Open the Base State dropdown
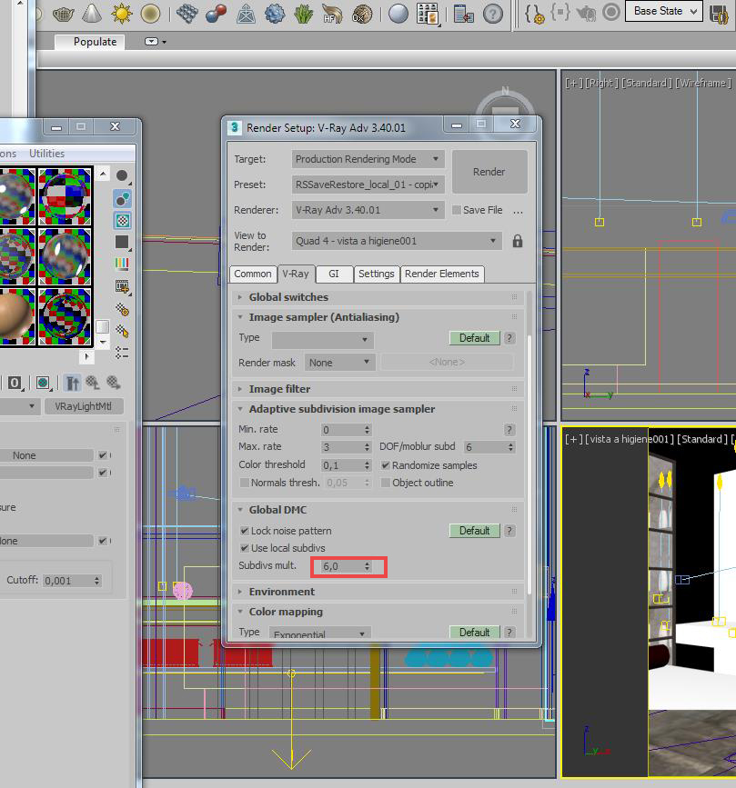736x788 pixels. (x=663, y=11)
